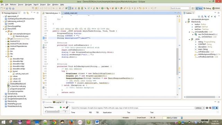Run the garbage collector trash icon
Image resolution: width=222 pixels, height=125 pixels.
point(182,118)
